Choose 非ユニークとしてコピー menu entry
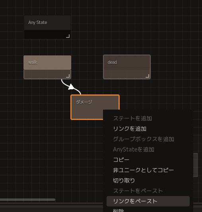Screen dimensions: 202x212 148,170
